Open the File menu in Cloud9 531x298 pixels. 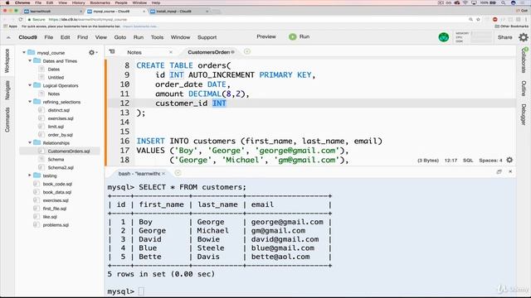49,37
